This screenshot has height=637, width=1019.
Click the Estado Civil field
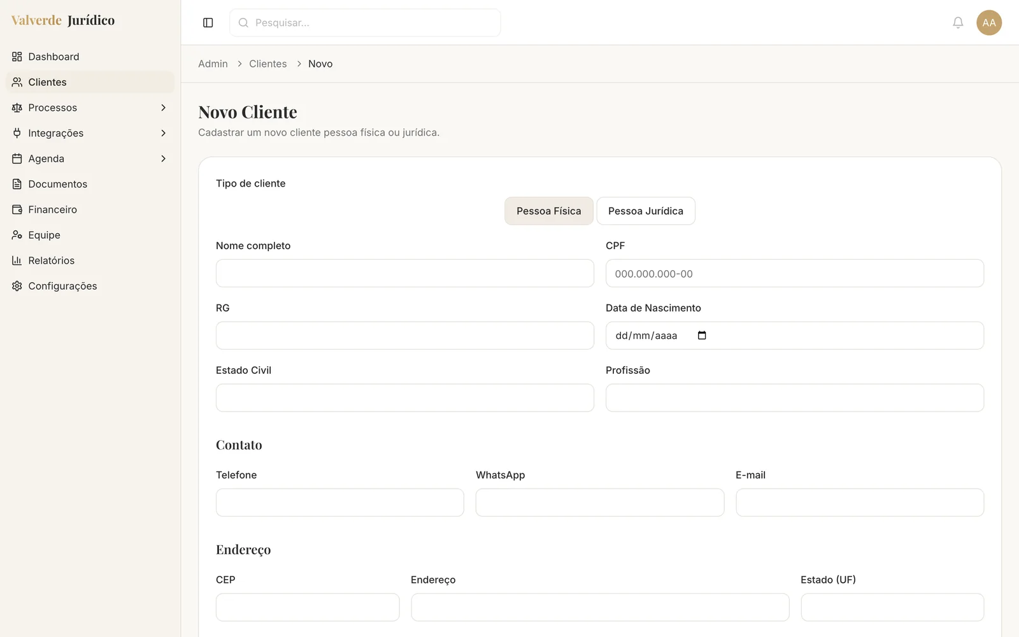click(x=405, y=398)
